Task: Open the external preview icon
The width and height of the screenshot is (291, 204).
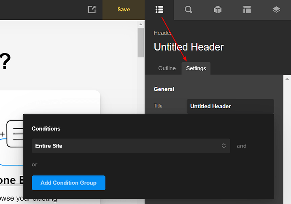Action: click(92, 9)
